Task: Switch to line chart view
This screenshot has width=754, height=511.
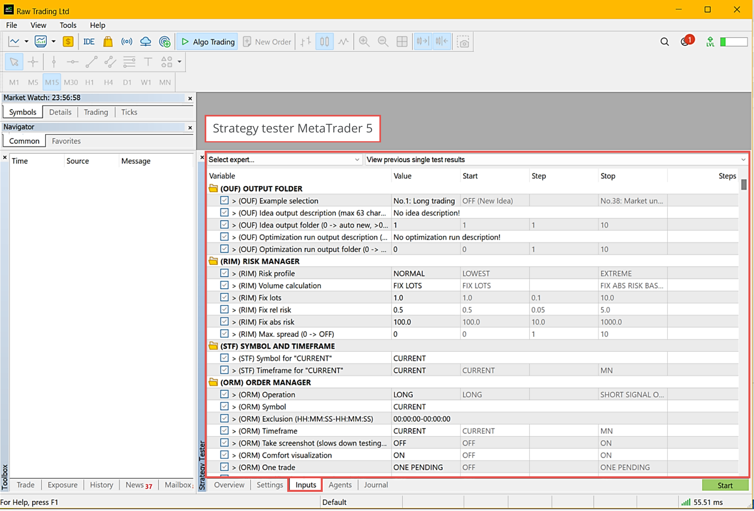Action: [x=343, y=41]
